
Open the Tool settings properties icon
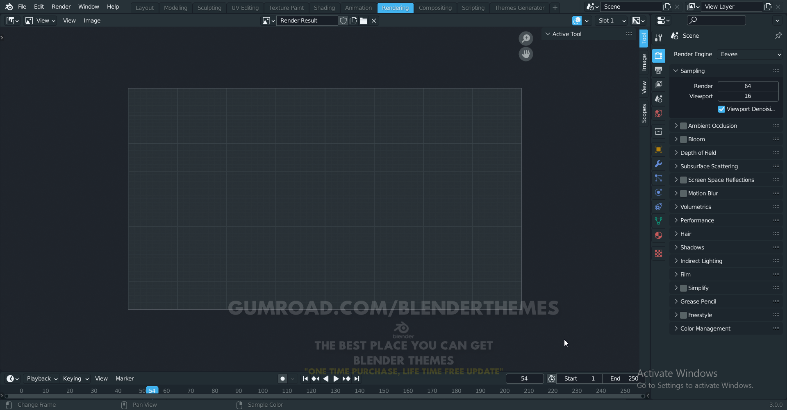point(658,38)
